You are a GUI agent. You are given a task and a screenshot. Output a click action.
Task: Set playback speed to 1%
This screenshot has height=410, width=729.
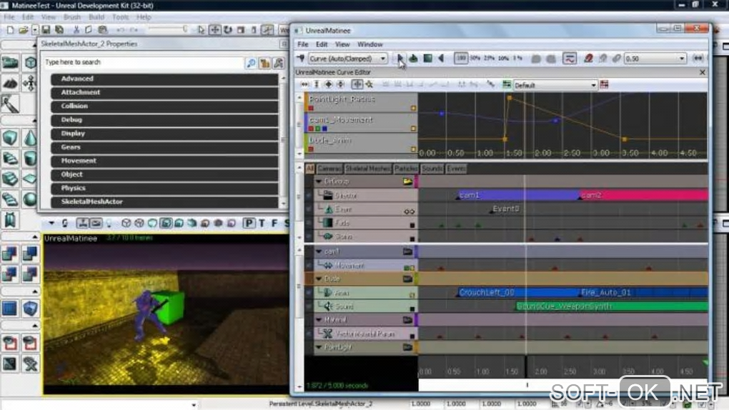tap(517, 59)
